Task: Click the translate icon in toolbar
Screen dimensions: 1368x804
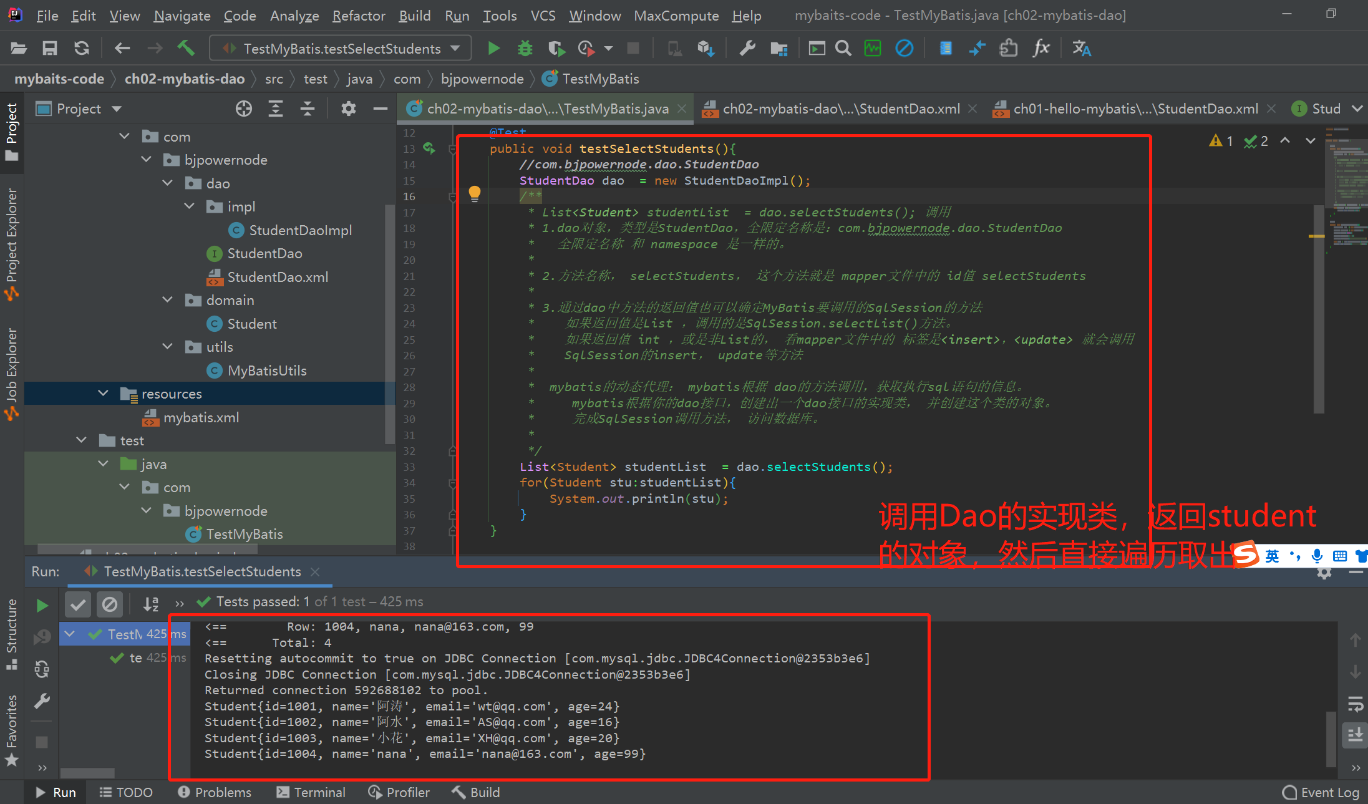Action: pos(1081,48)
